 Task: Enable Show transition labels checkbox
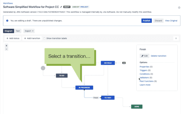(44, 39)
